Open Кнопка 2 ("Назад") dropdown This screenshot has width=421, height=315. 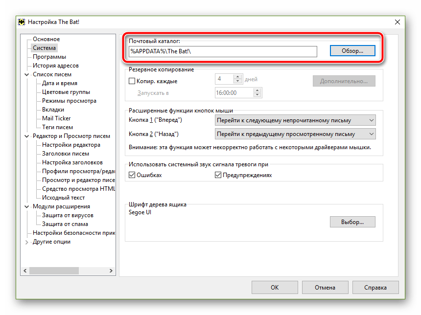click(x=295, y=134)
